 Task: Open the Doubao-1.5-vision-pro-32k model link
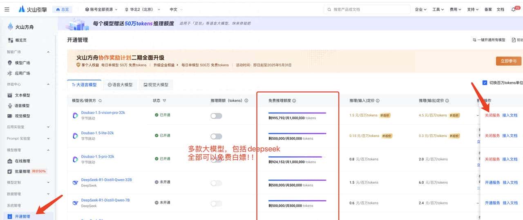[x=103, y=113]
